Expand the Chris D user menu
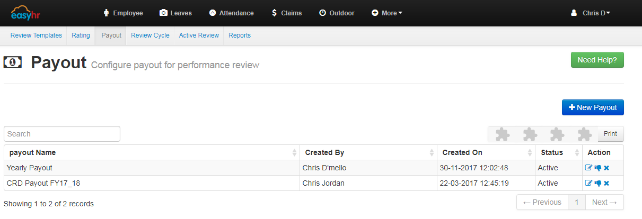Image resolution: width=642 pixels, height=219 pixels. 591,13
